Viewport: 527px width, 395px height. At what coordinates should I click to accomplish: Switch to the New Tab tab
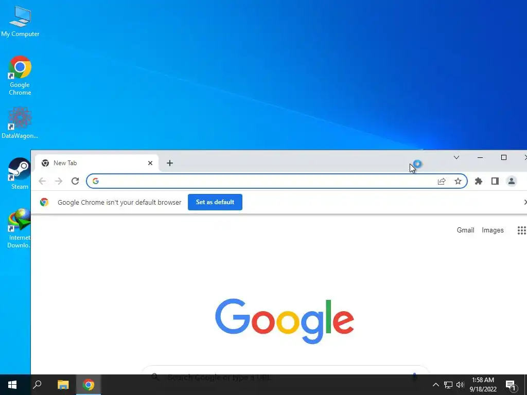(x=97, y=163)
